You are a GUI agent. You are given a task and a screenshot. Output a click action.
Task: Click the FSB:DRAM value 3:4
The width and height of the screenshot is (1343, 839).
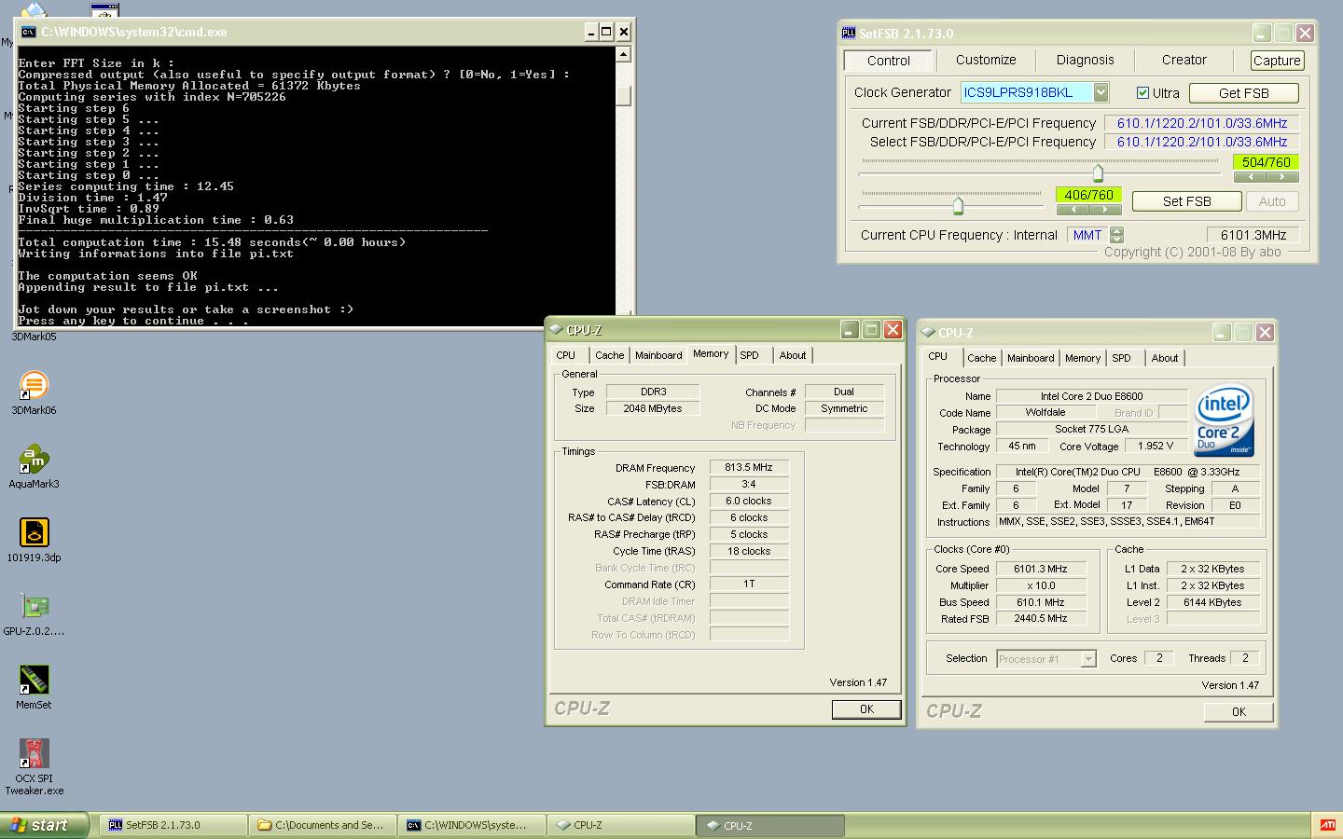[x=749, y=484]
